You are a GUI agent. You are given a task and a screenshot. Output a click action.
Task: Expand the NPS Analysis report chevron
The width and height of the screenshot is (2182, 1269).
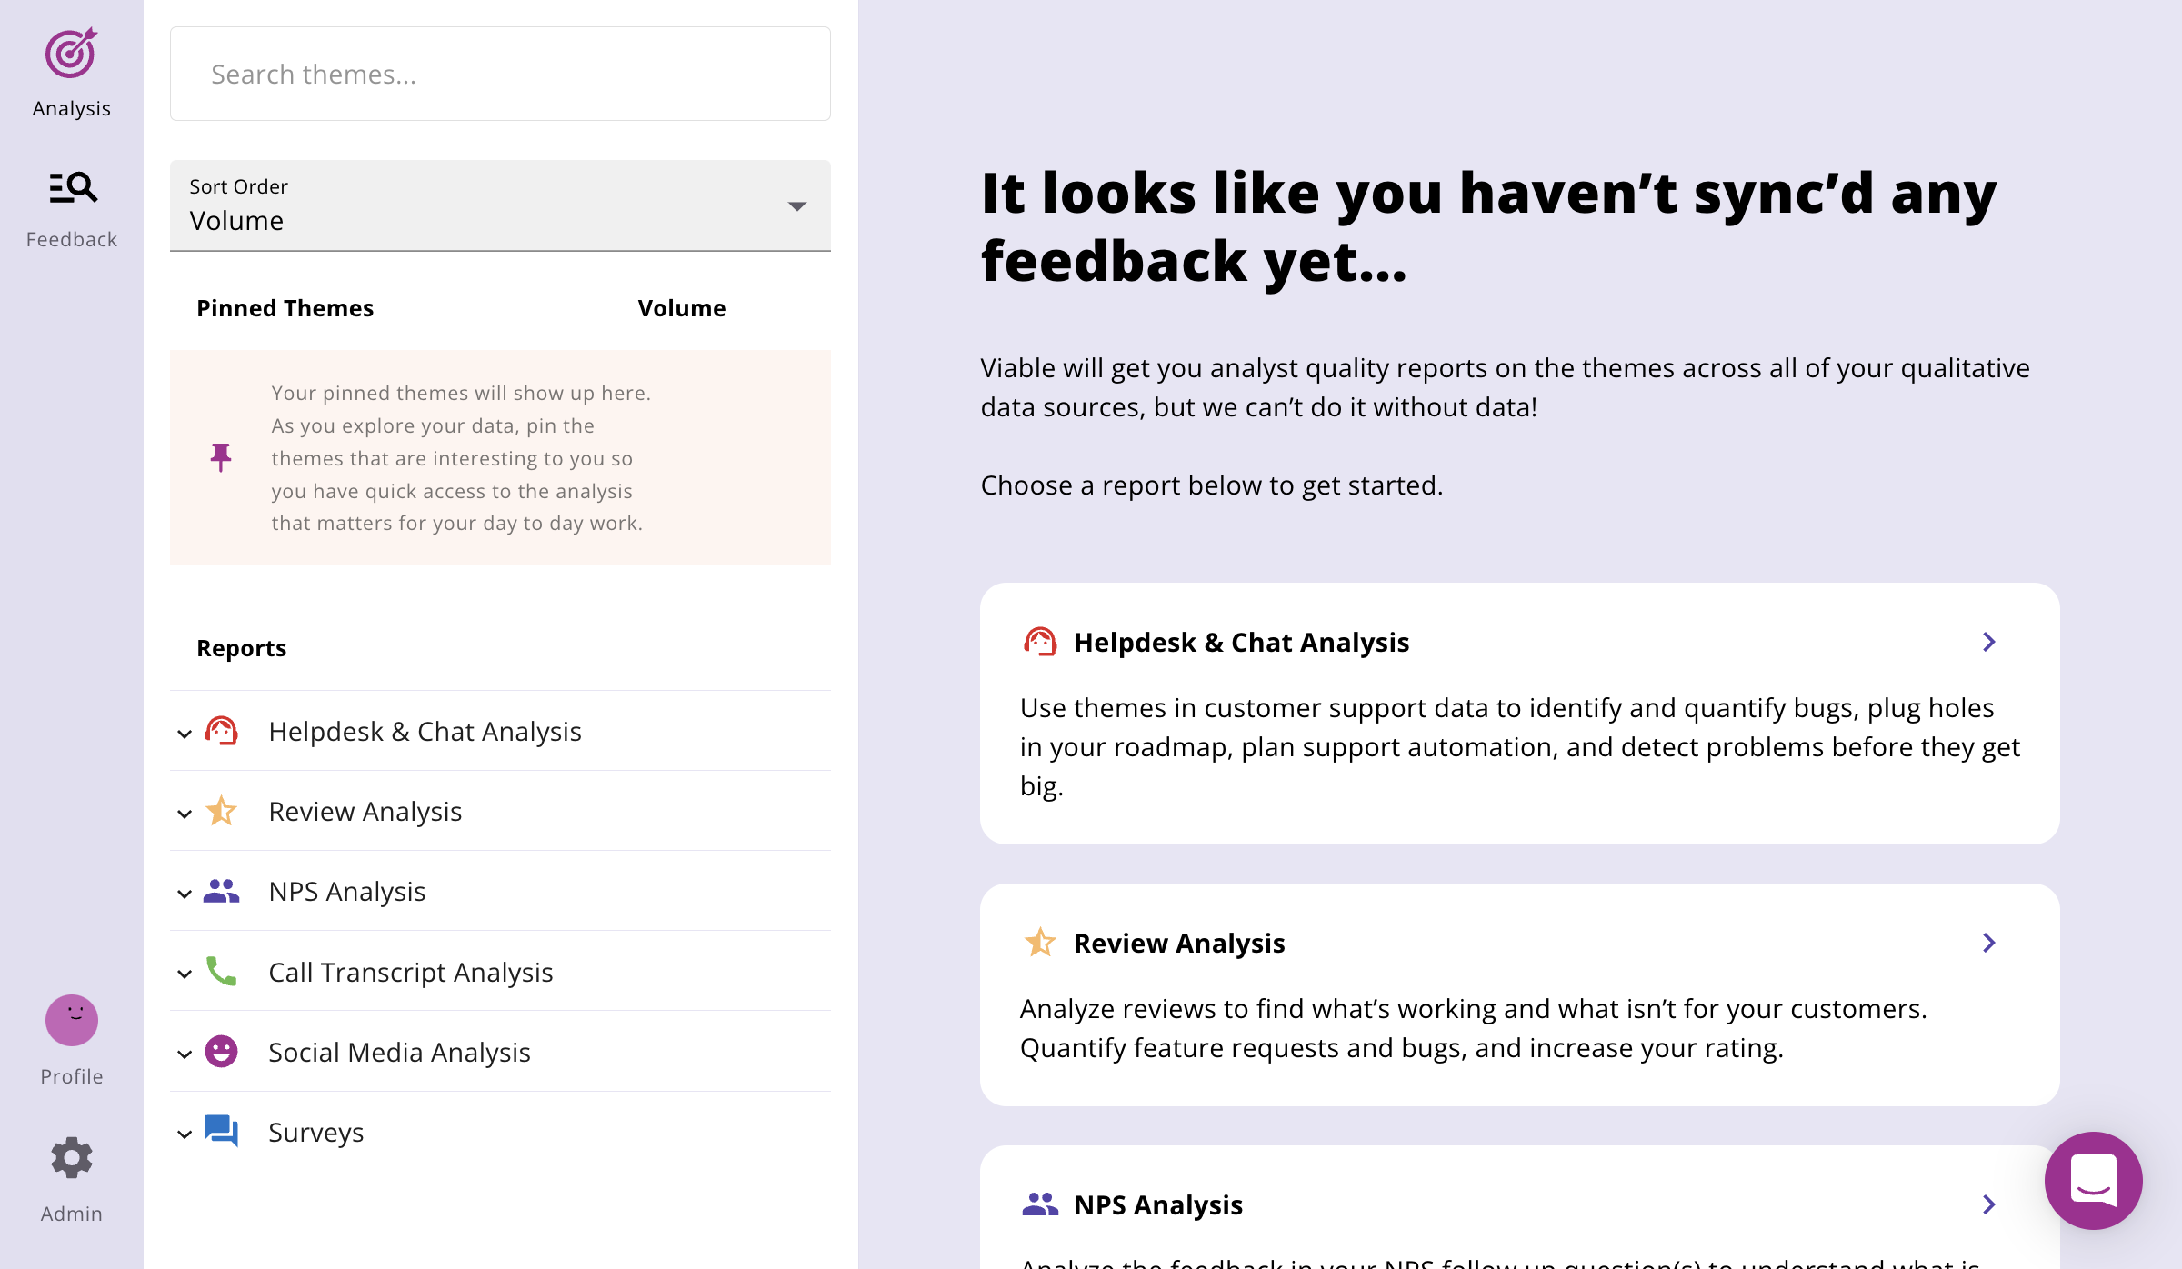(185, 894)
